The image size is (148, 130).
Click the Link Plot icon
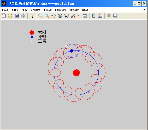85,16
